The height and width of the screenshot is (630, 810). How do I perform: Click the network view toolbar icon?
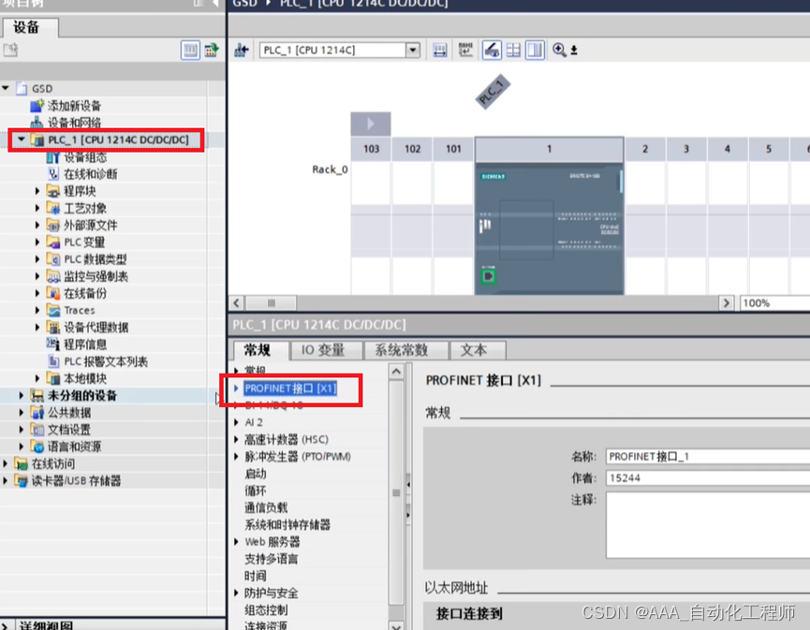[x=242, y=51]
